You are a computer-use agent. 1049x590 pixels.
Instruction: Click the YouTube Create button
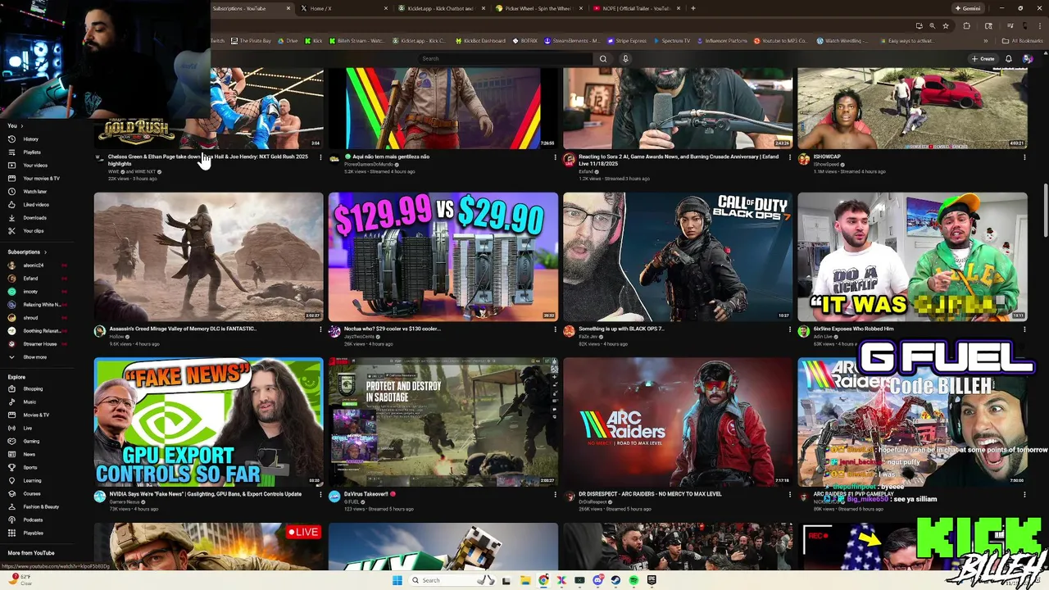coord(983,59)
